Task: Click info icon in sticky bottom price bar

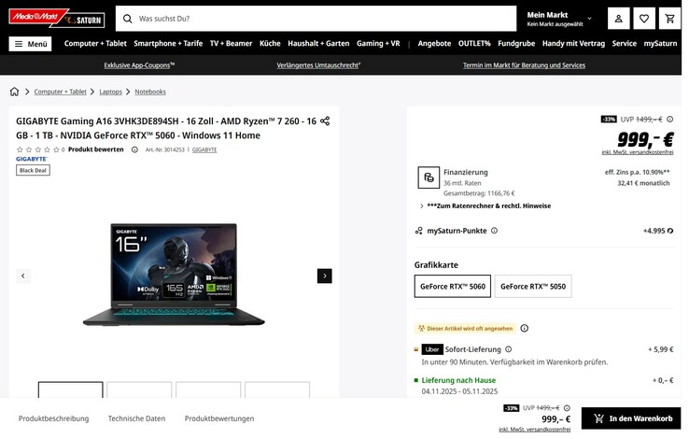Action: (567, 408)
